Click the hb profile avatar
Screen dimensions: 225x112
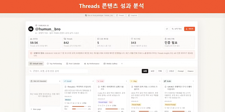click(31, 29)
